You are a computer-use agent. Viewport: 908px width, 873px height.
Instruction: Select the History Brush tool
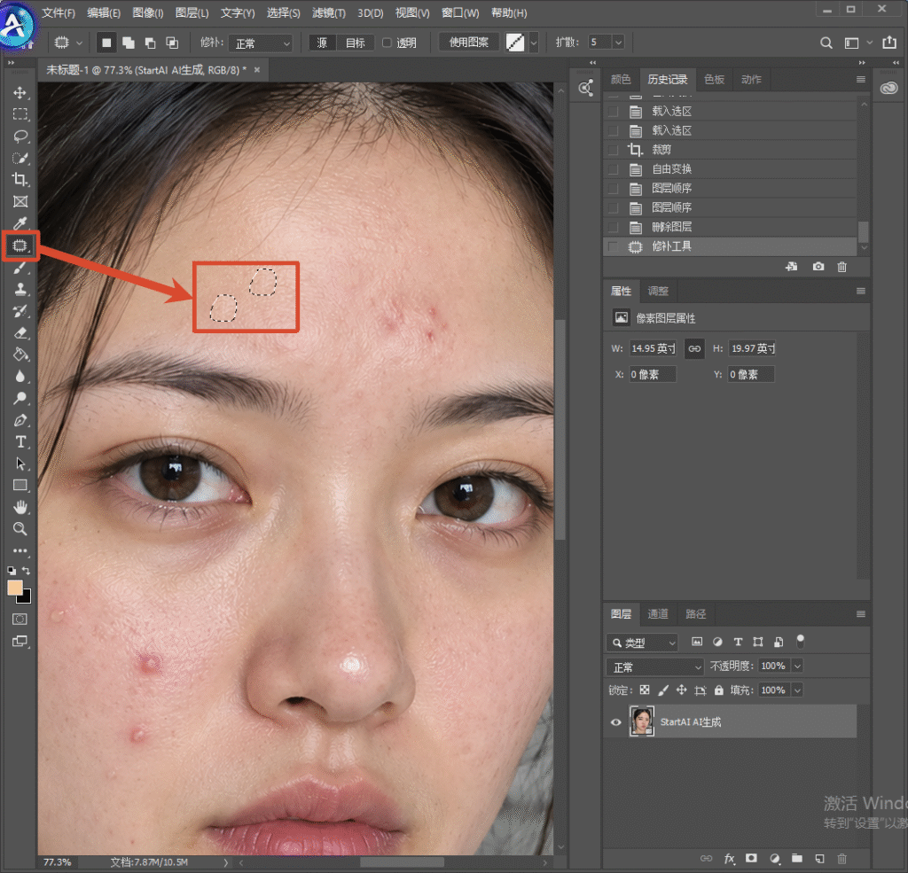(20, 311)
